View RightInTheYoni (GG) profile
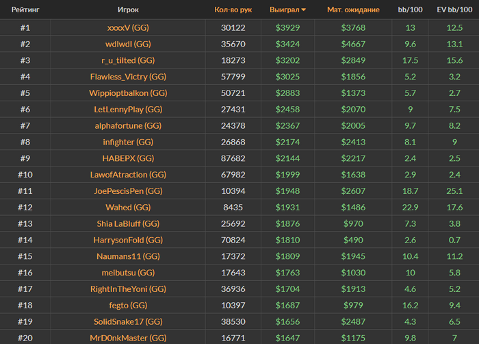This screenshot has height=344, width=479. coord(128,289)
